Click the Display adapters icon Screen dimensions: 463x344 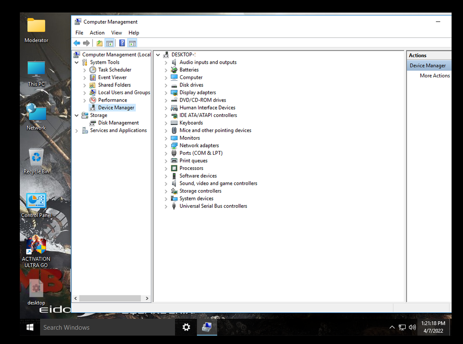point(174,92)
